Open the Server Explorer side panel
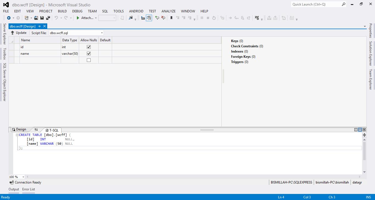The width and height of the screenshot is (375, 200). coord(4,34)
